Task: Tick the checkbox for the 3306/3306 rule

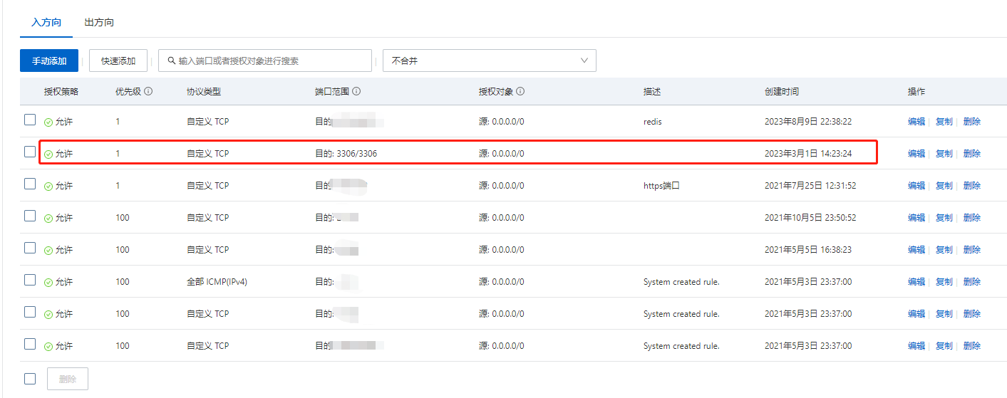Action: pyautogui.click(x=30, y=152)
